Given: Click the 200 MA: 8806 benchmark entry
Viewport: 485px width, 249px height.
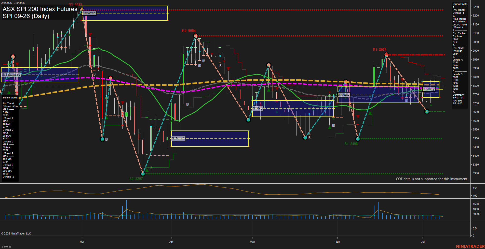Looking at the screenshot, I should 7,172.
